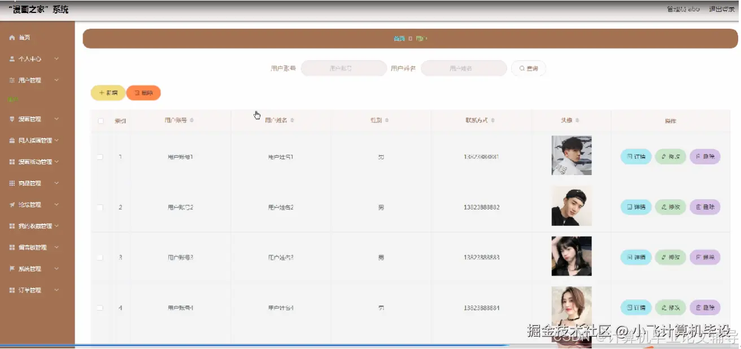Expand the 订单管理 chevron
Viewport: 741px width, 349px height.
coord(56,290)
